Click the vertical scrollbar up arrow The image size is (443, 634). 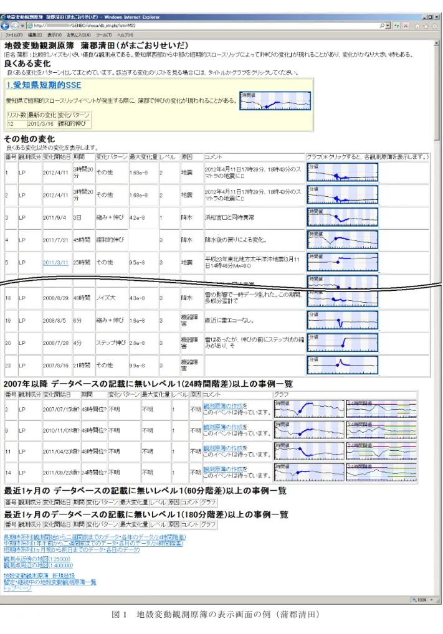[x=437, y=42]
